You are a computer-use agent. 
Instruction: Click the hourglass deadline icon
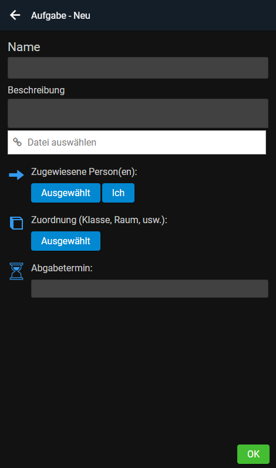tap(16, 271)
